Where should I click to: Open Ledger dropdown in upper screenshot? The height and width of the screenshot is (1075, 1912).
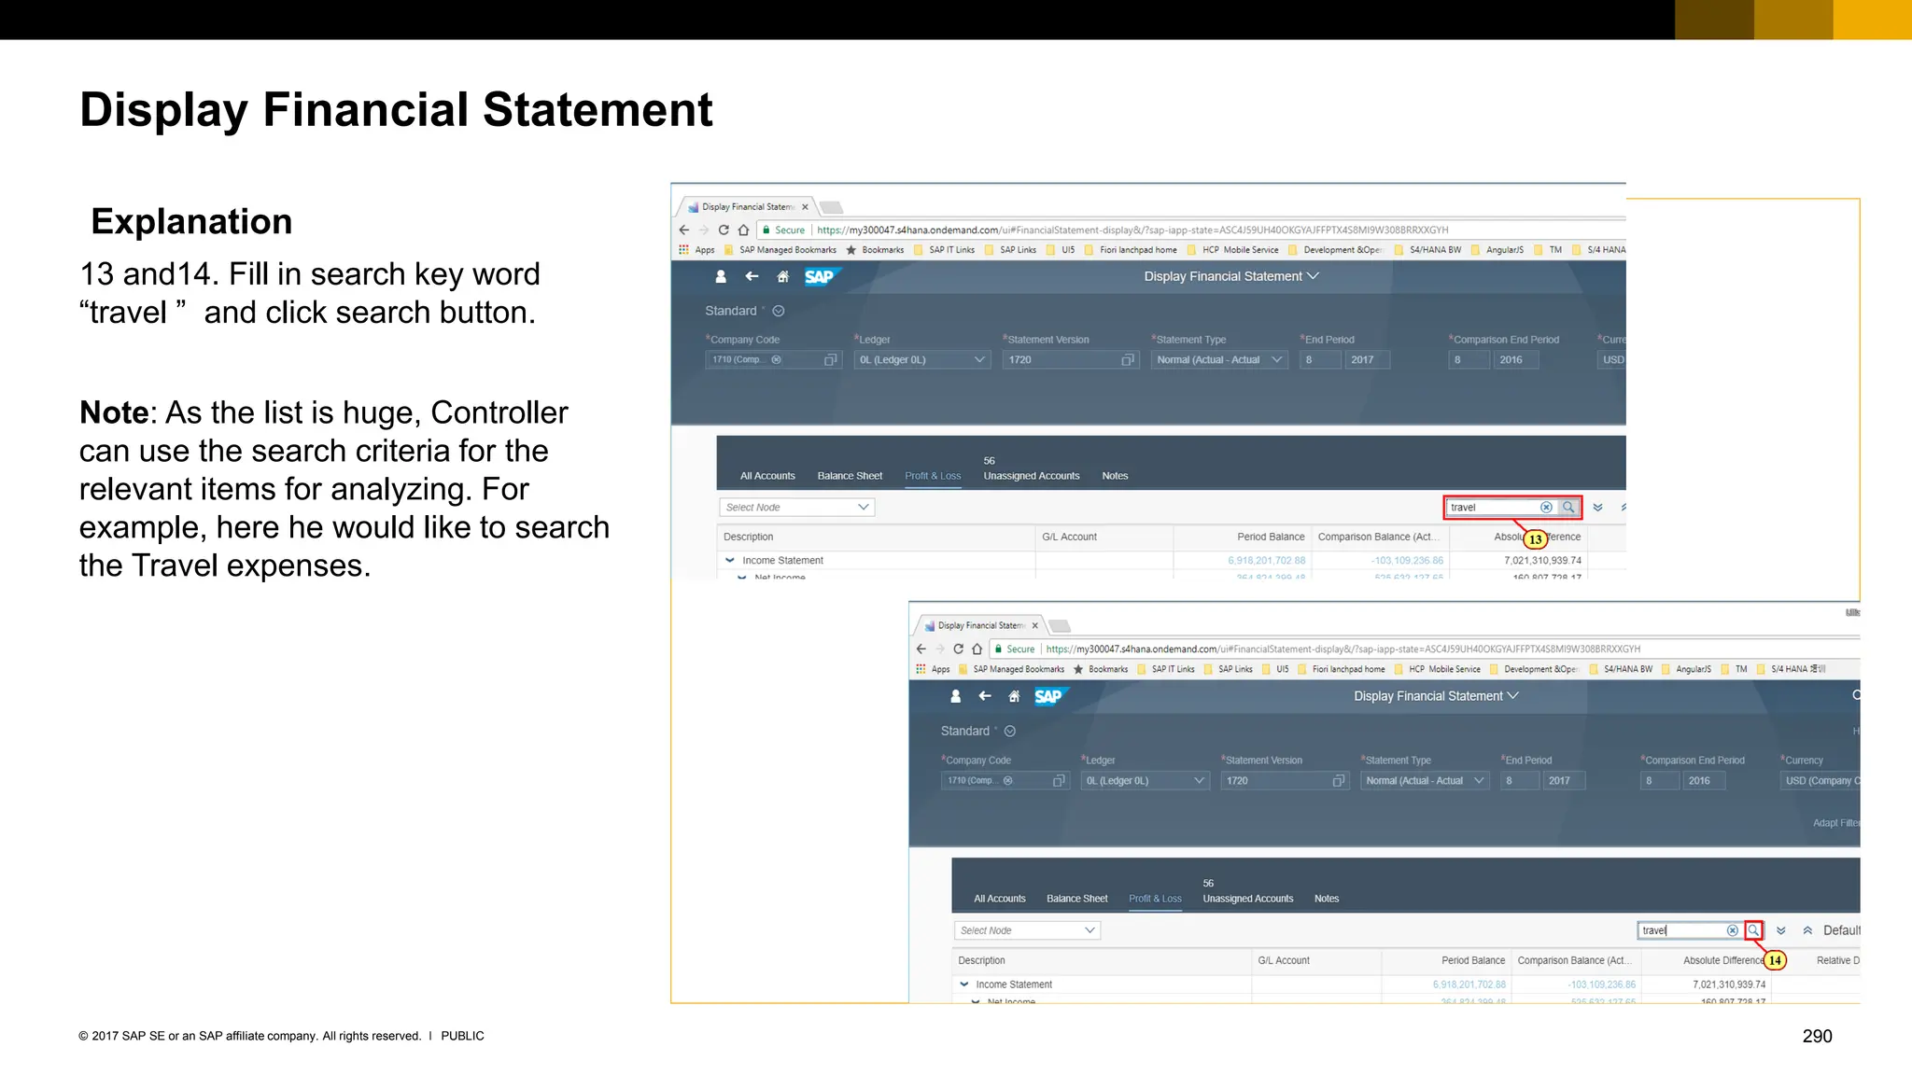pos(979,360)
